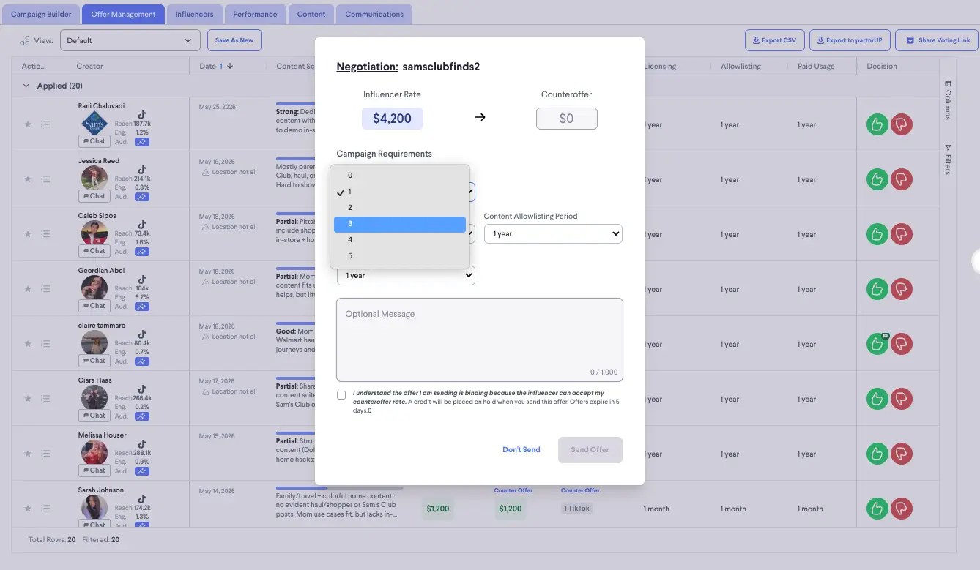Open audience analytics icon for Rani Chaluvadi
Screen dimensions: 980x570
tap(142, 142)
